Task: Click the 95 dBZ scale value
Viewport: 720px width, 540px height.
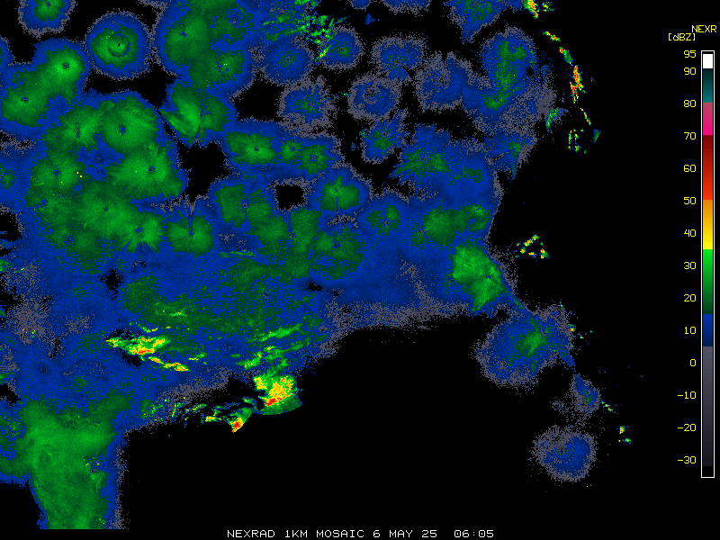Action: pos(689,54)
